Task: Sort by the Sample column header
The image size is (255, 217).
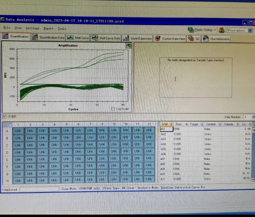Action: [231, 124]
